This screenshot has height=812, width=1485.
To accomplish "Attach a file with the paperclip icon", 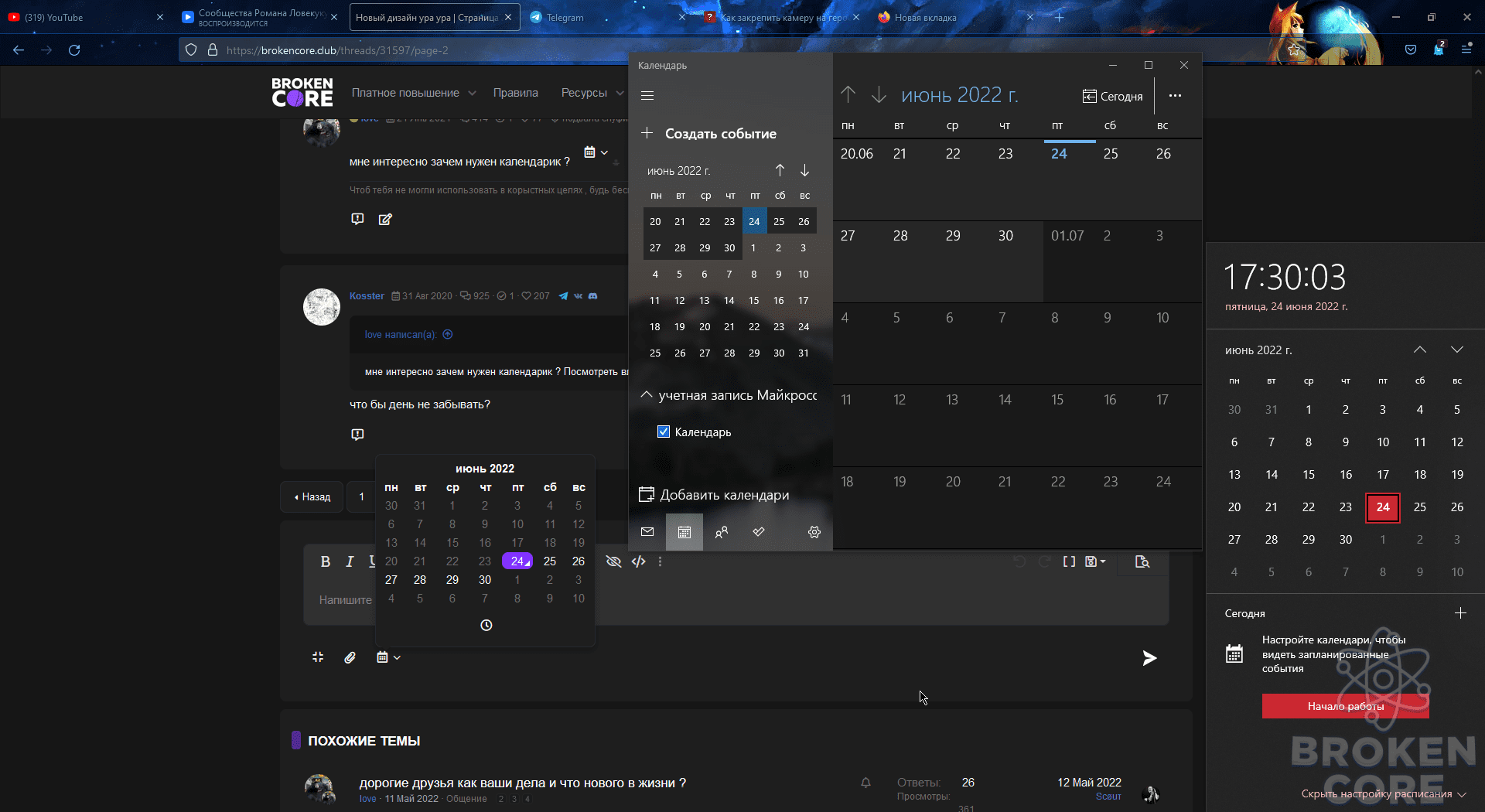I will (350, 657).
